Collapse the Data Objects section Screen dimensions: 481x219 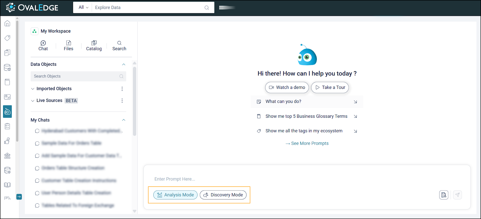pos(124,65)
